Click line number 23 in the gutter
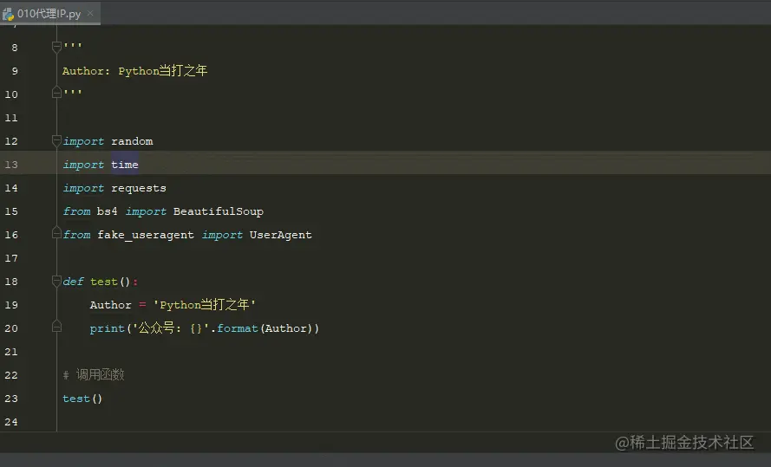771x467 pixels. (11, 399)
